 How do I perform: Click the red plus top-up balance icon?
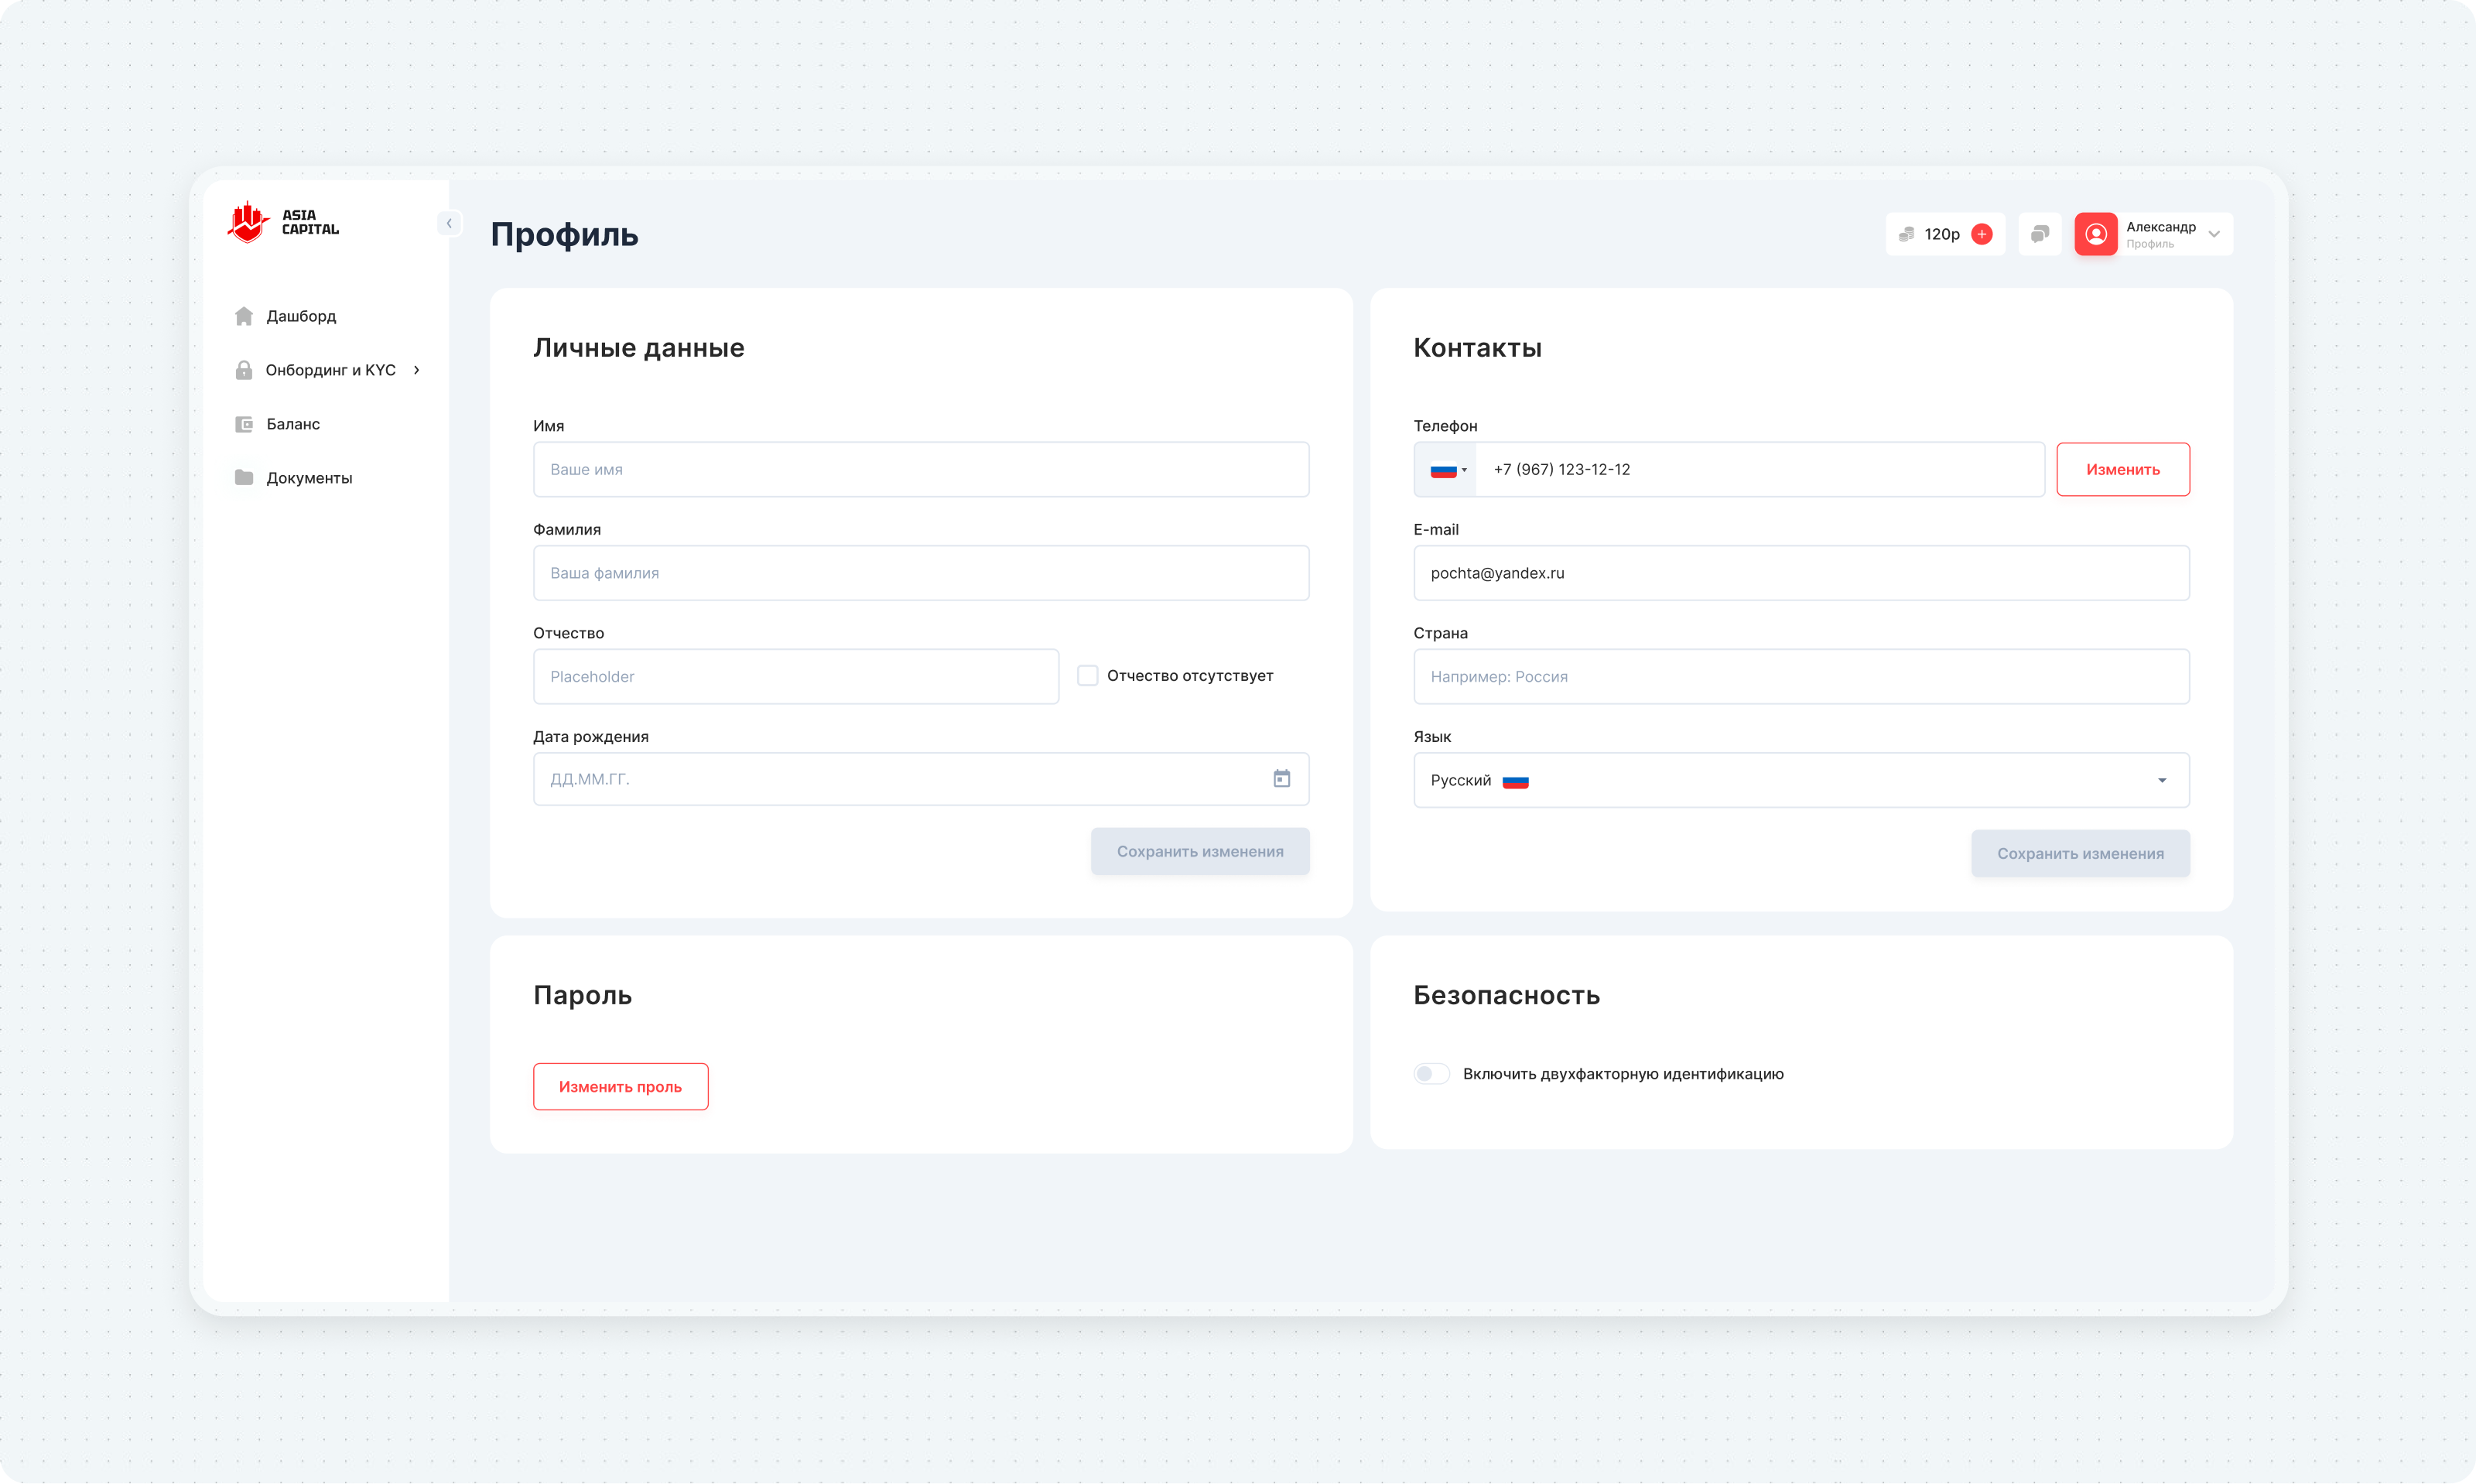click(1981, 234)
